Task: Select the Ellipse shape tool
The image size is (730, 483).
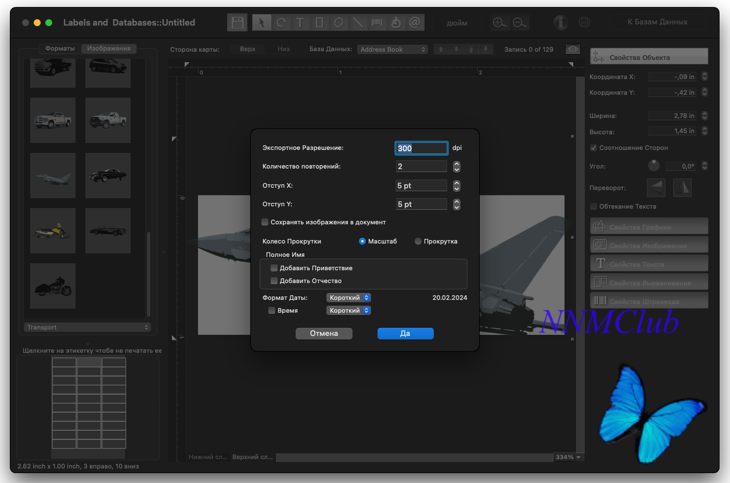Action: tap(338, 23)
